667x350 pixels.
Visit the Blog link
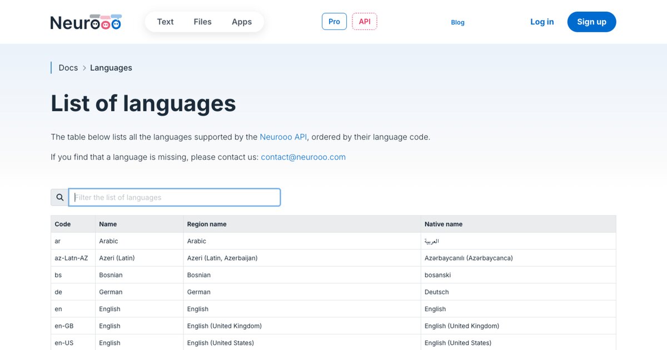[457, 22]
